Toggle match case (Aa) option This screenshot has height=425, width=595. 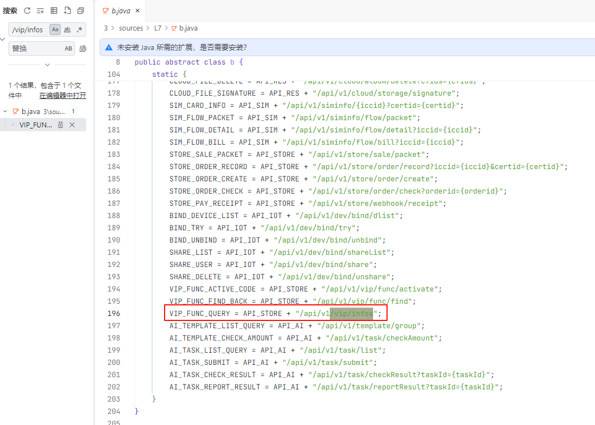point(54,29)
